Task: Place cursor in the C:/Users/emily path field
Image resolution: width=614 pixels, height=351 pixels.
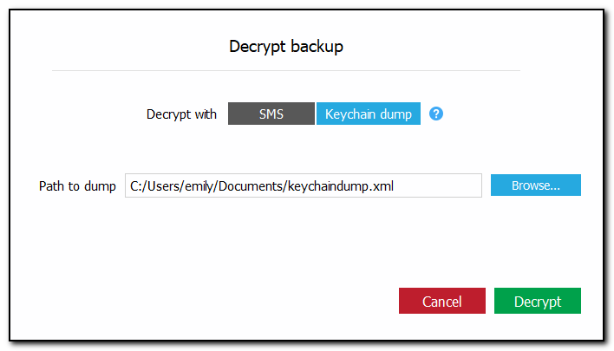Action: click(303, 185)
